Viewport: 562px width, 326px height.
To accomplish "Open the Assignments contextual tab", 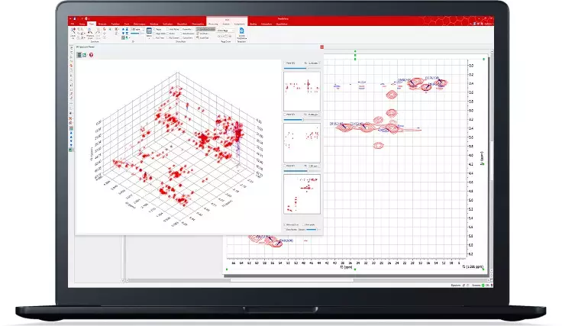I will click(x=240, y=24).
